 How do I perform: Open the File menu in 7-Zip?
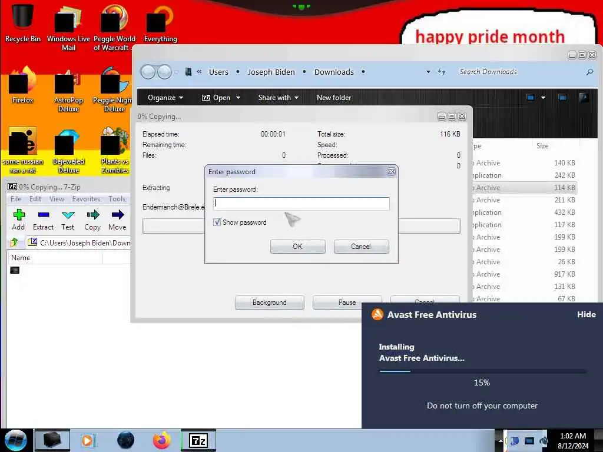coord(16,199)
